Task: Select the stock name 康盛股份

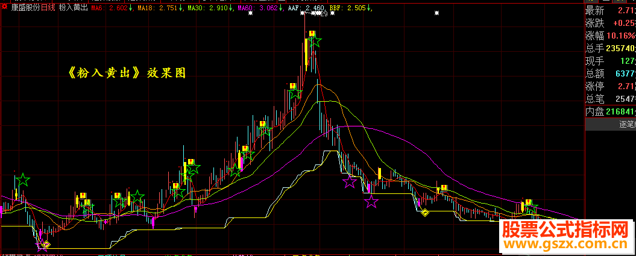Action: pos(25,7)
